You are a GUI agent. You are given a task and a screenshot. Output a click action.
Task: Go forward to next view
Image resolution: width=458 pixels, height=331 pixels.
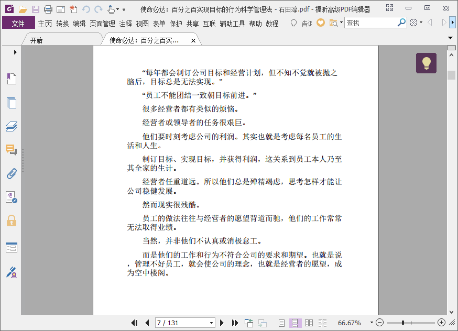click(263, 323)
